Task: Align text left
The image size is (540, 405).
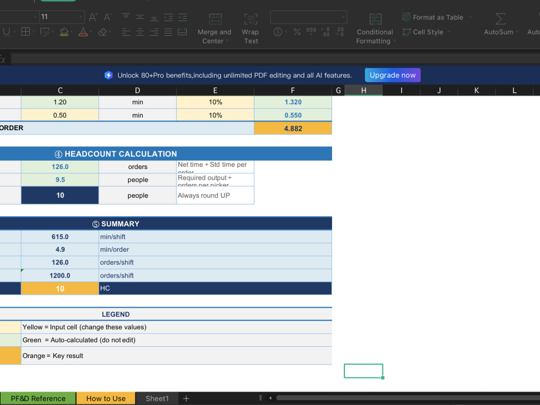Action: [126, 32]
